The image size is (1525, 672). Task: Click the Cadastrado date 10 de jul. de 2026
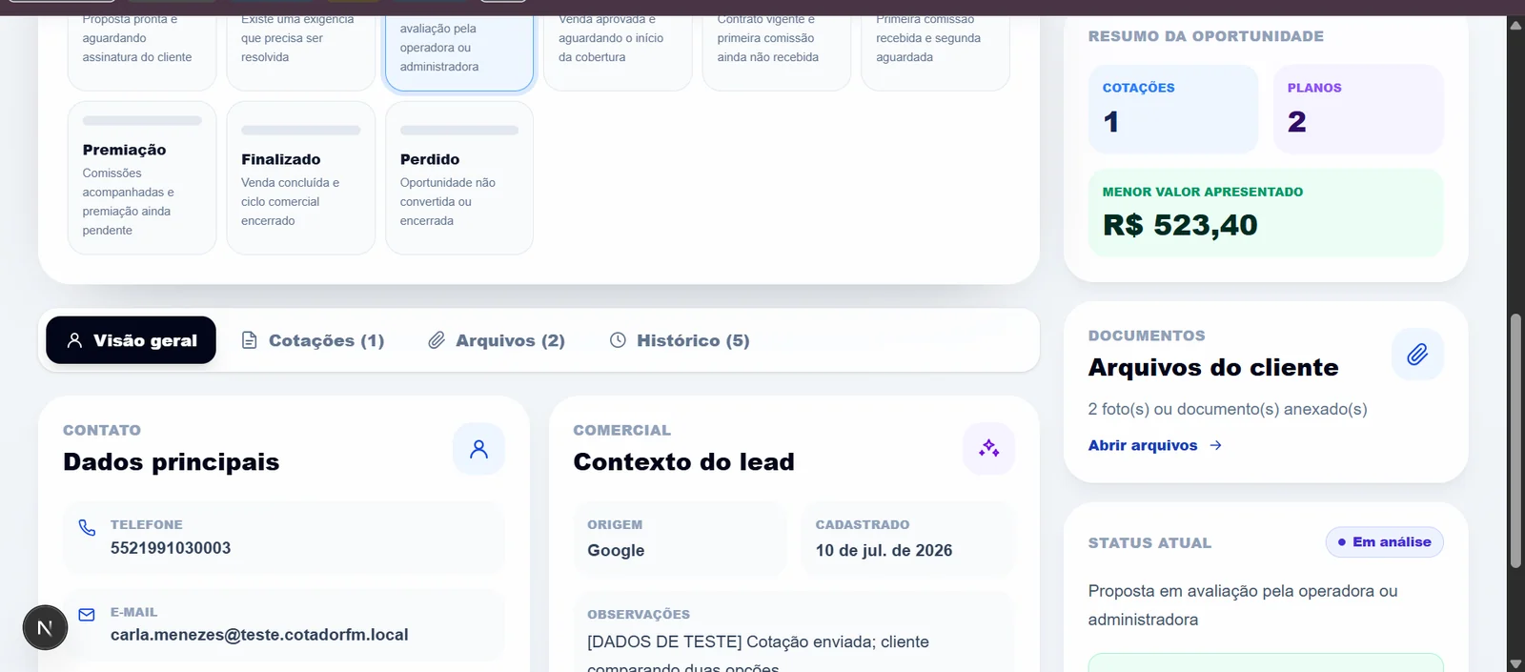[884, 550]
